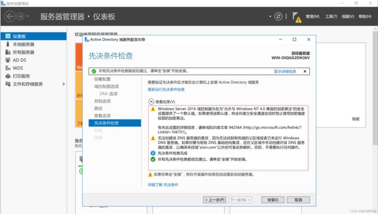Click the 仪表板 sidebar icon
Viewport: 378px width, 214px height.
coord(8,36)
